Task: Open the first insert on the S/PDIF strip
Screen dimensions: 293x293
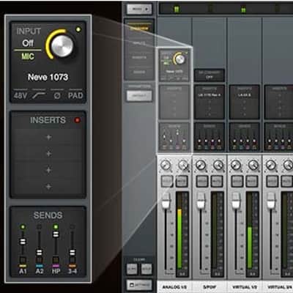Action: 209,95
